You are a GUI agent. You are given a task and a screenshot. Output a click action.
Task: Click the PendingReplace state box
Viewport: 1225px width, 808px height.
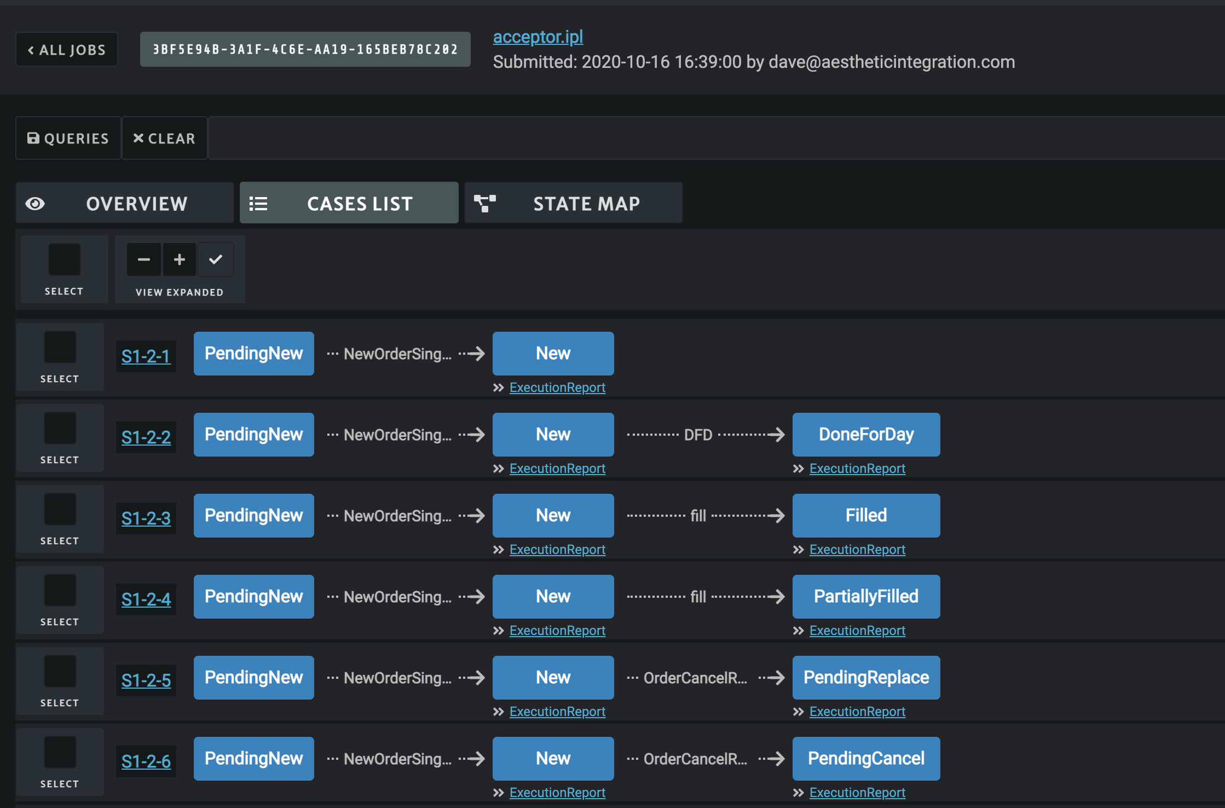point(866,678)
